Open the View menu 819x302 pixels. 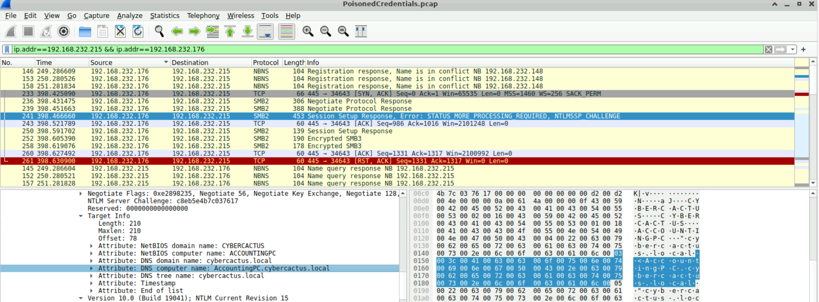[x=52, y=15]
